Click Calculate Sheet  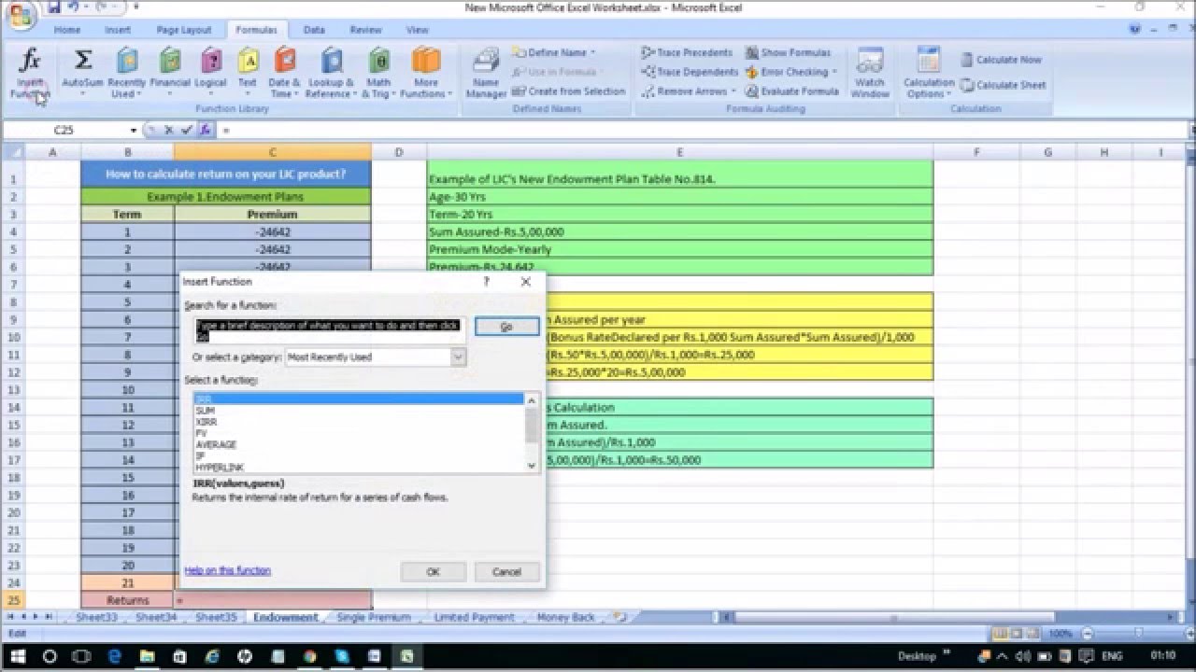[1003, 85]
